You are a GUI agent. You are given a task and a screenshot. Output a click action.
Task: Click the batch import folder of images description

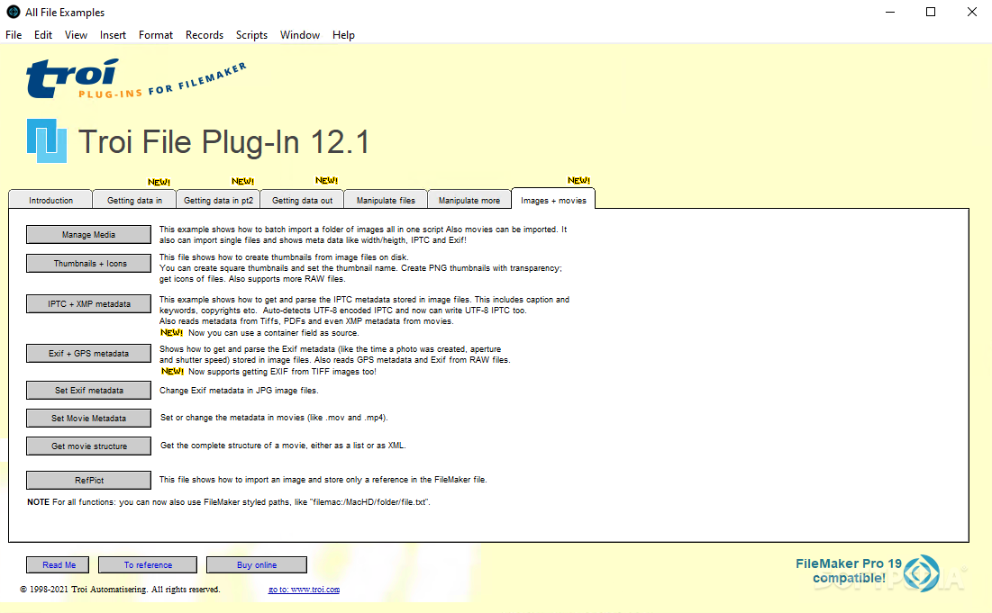[363, 234]
